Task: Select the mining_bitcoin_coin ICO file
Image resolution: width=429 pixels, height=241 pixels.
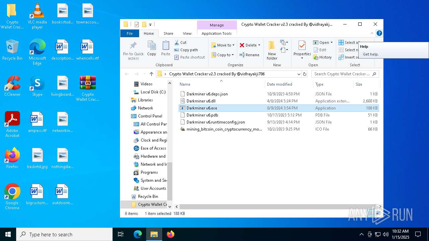Action: click(x=279, y=129)
